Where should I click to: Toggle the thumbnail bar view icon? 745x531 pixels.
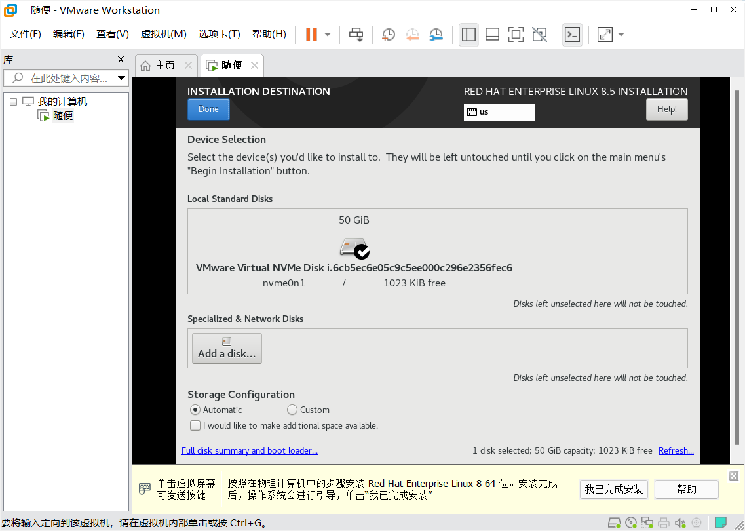[x=492, y=34]
